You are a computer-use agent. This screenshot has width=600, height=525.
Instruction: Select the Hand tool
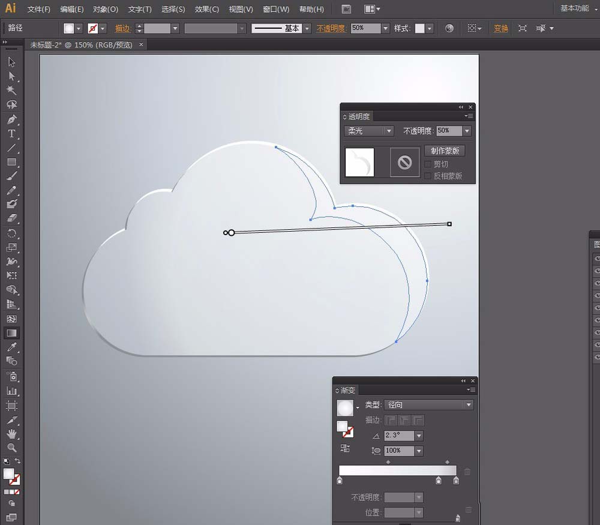(x=11, y=434)
